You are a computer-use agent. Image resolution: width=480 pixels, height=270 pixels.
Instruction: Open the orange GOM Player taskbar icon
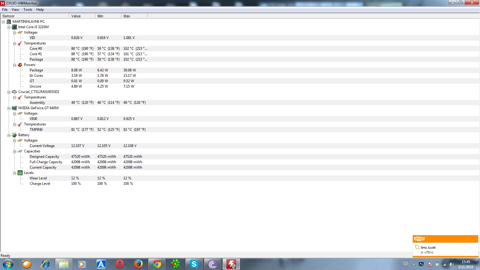[27, 264]
